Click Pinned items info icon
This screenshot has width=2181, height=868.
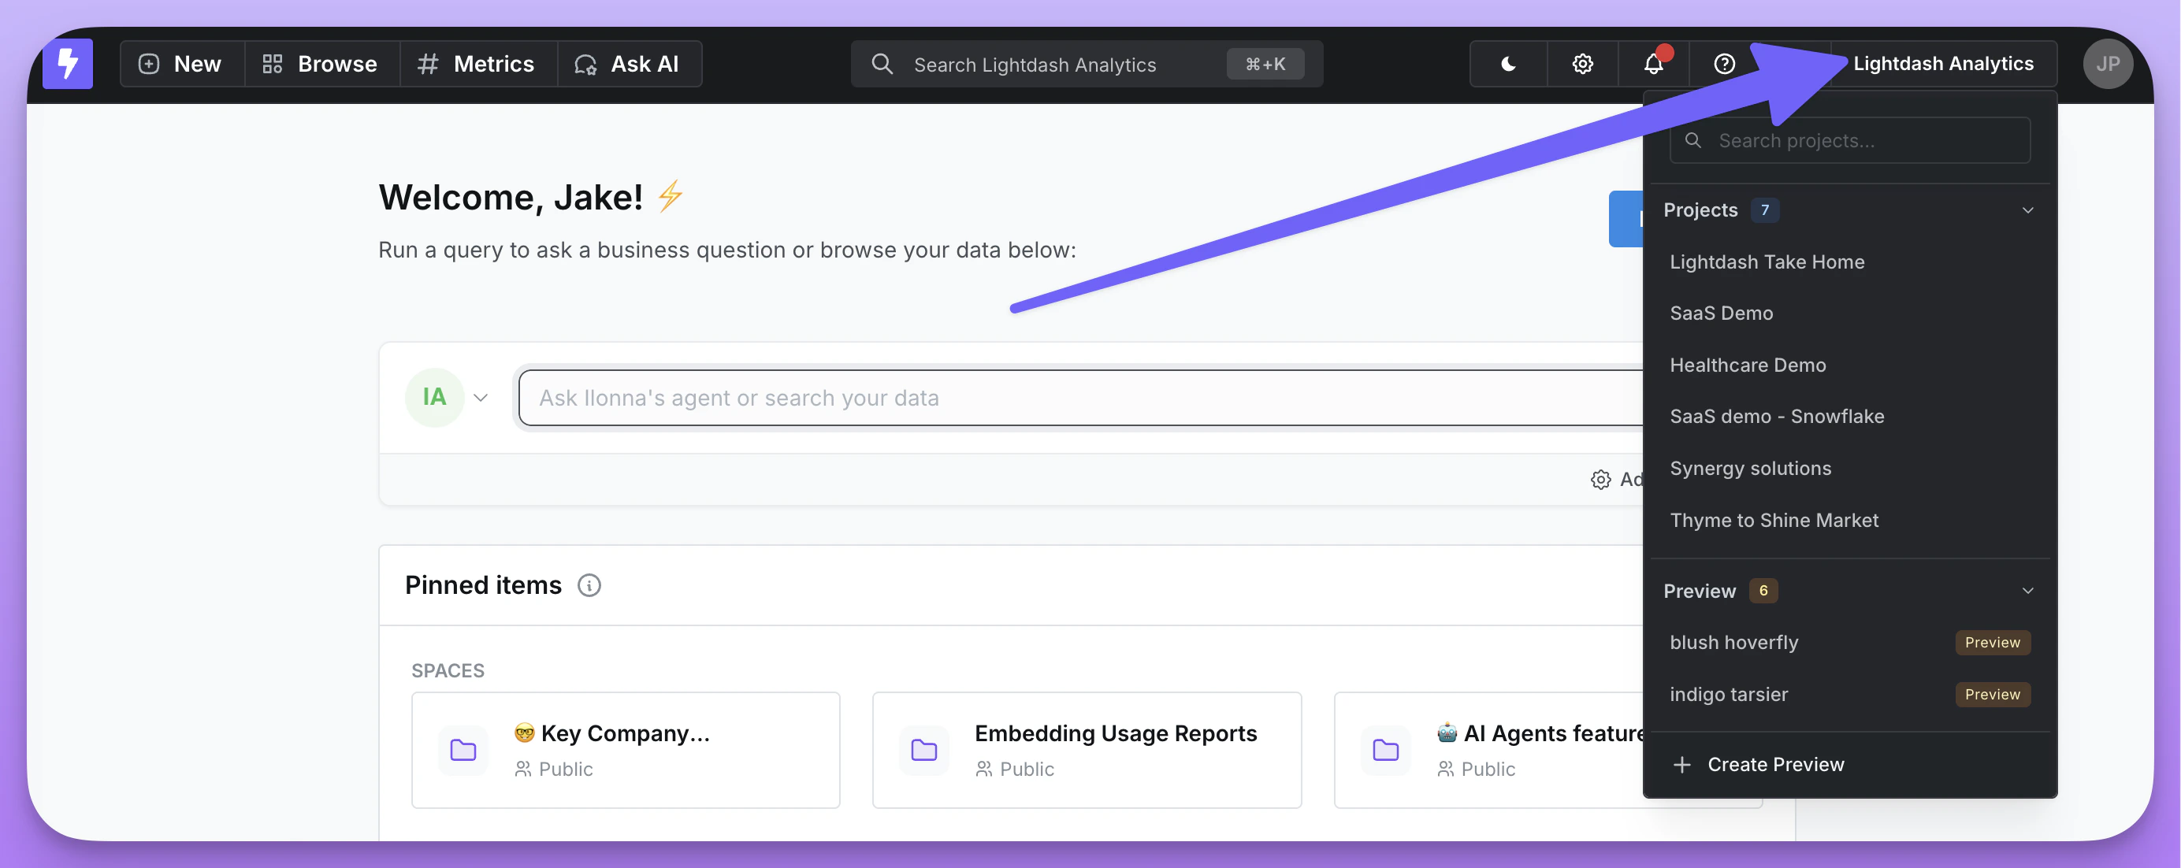(589, 585)
